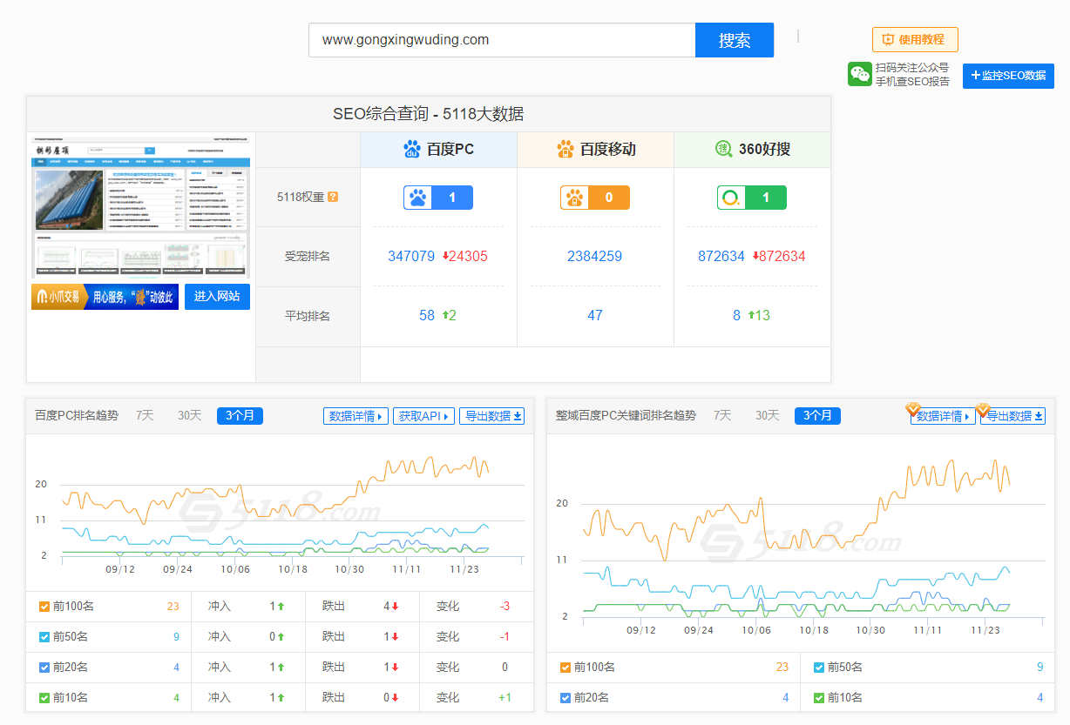Open the 360好搜 column header
1070x725 pixels.
coord(752,150)
